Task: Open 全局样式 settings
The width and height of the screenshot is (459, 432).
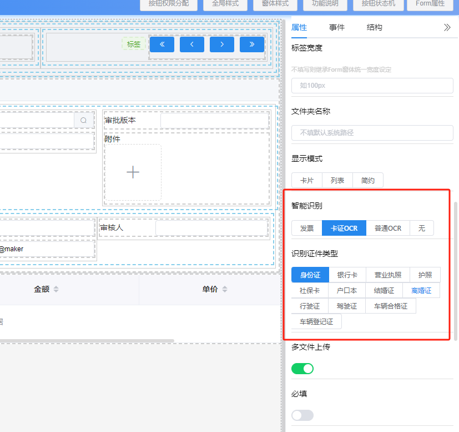Action: (225, 4)
